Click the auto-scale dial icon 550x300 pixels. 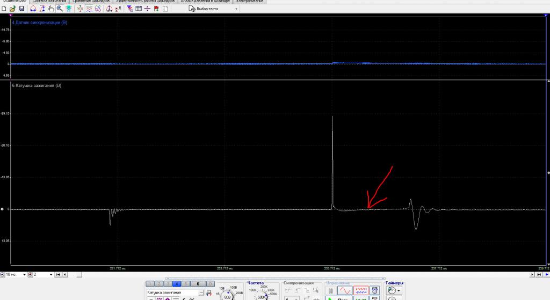tap(110, 9)
